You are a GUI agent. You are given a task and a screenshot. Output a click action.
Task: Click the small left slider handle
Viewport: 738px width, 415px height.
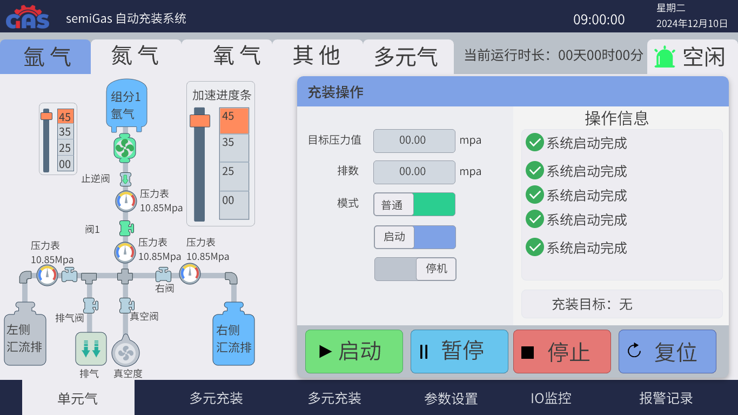pyautogui.click(x=46, y=116)
